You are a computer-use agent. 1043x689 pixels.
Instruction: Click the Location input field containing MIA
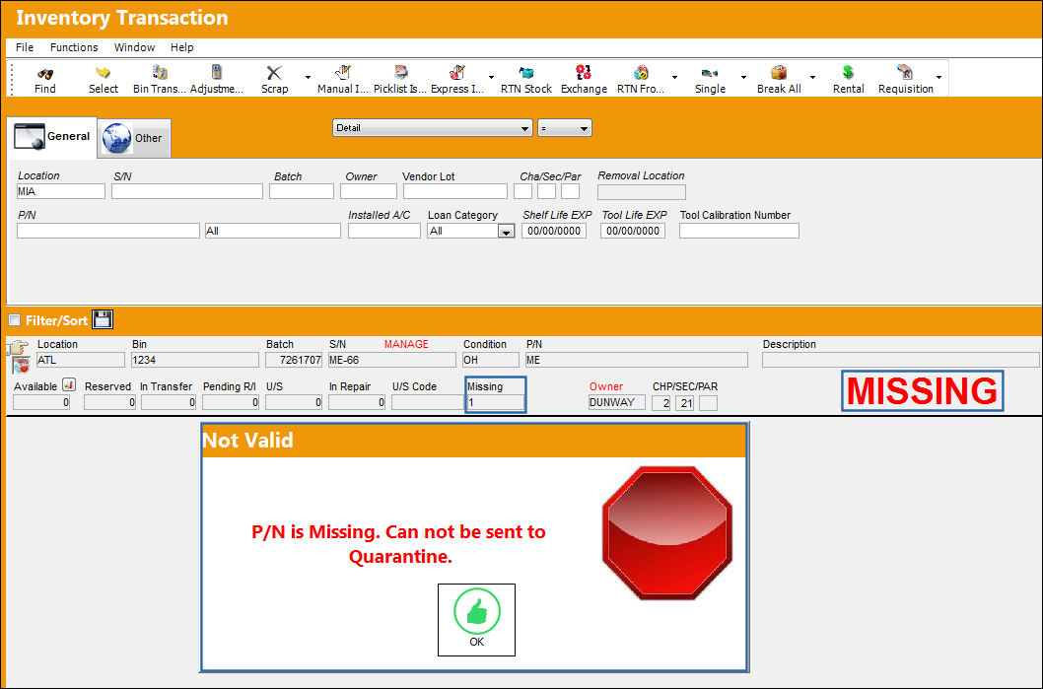pyautogui.click(x=60, y=191)
